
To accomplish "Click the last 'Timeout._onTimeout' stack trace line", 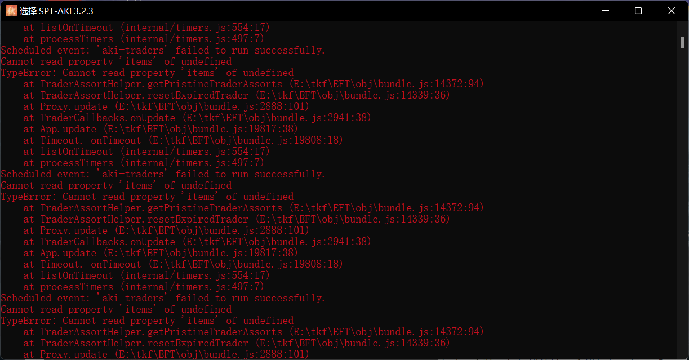I will click(183, 264).
